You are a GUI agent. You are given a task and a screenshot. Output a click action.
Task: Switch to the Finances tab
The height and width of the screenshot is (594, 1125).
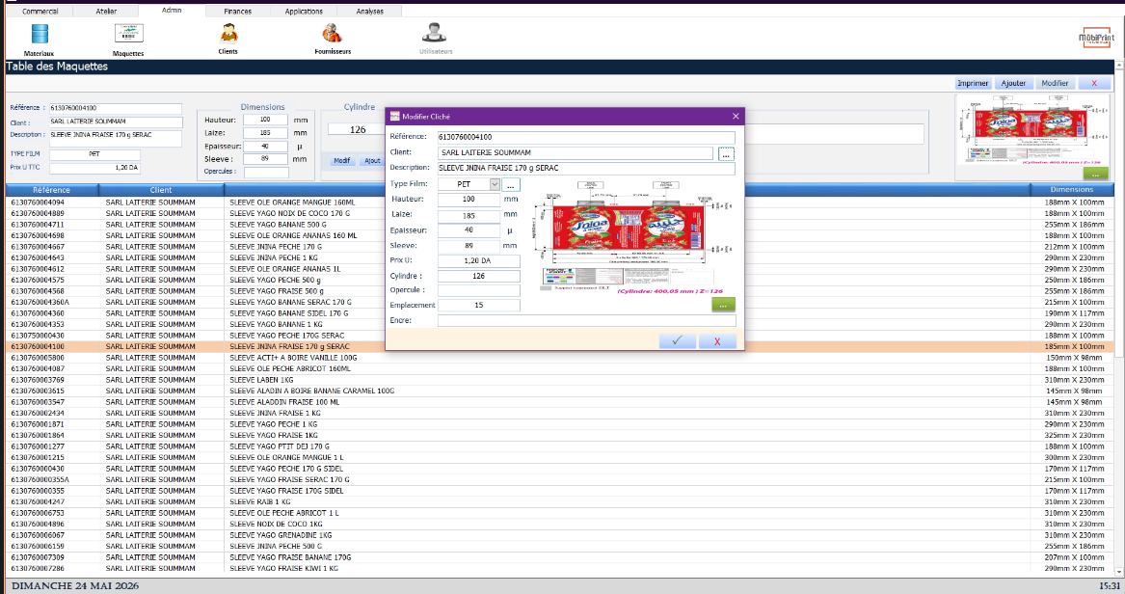237,12
